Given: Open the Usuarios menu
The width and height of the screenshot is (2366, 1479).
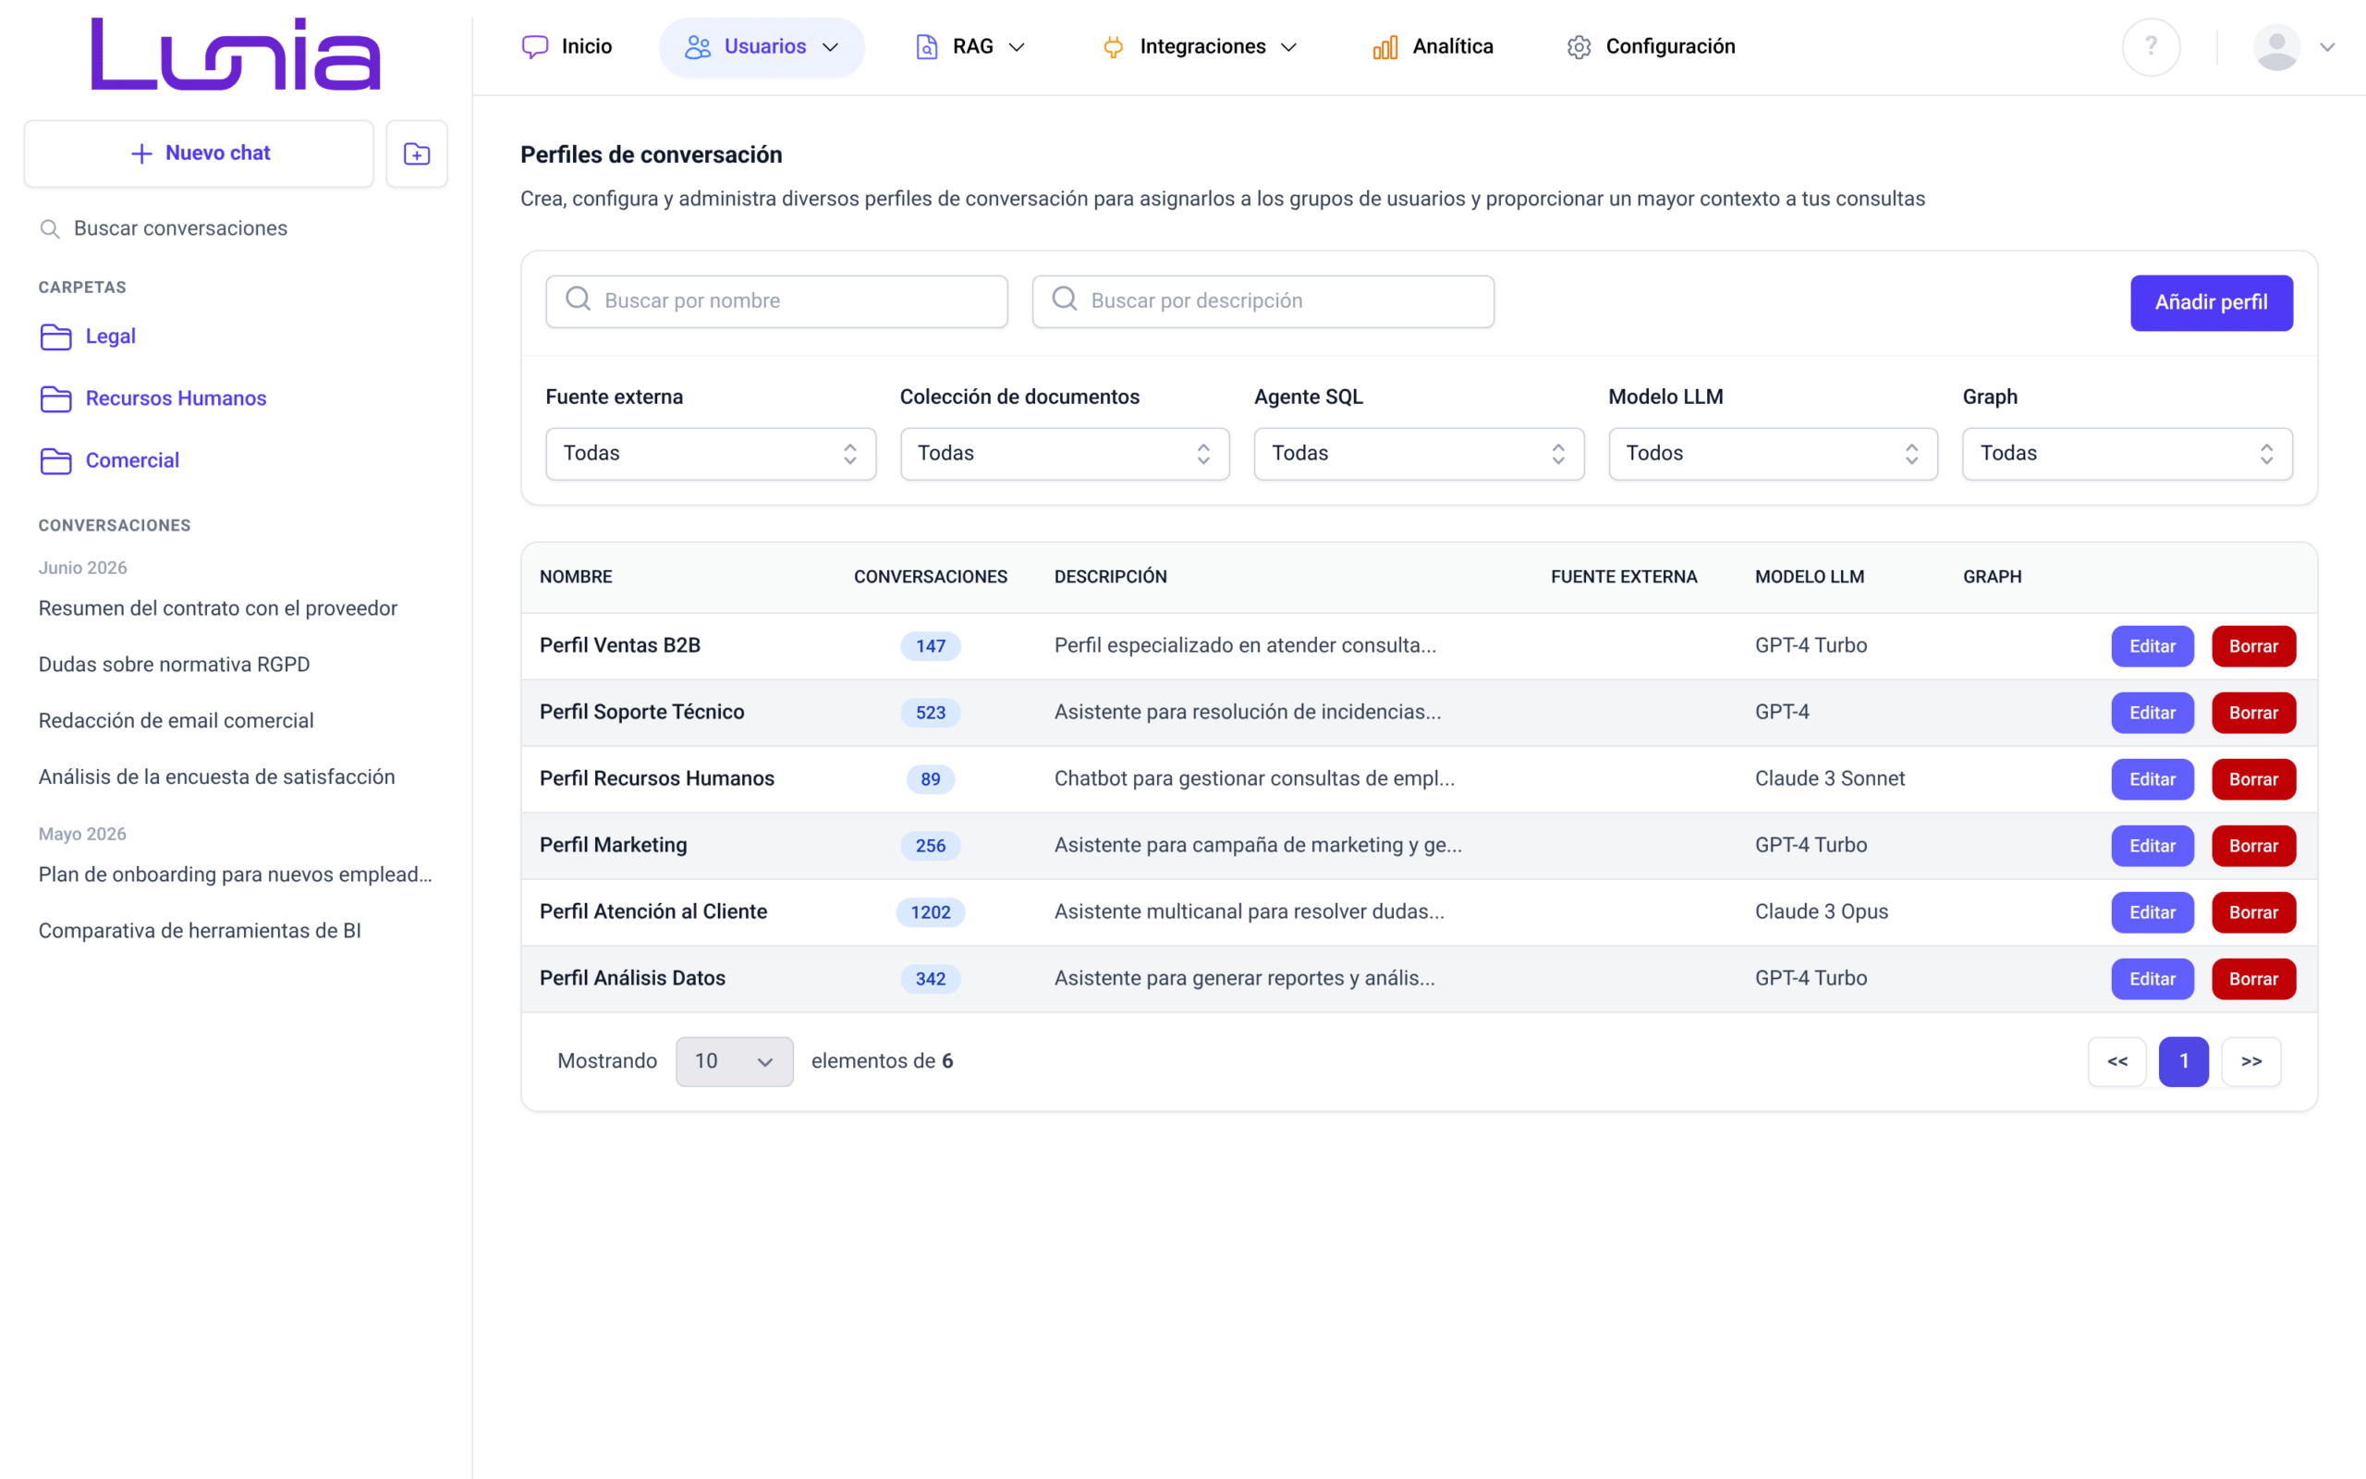Looking at the screenshot, I should [x=762, y=47].
